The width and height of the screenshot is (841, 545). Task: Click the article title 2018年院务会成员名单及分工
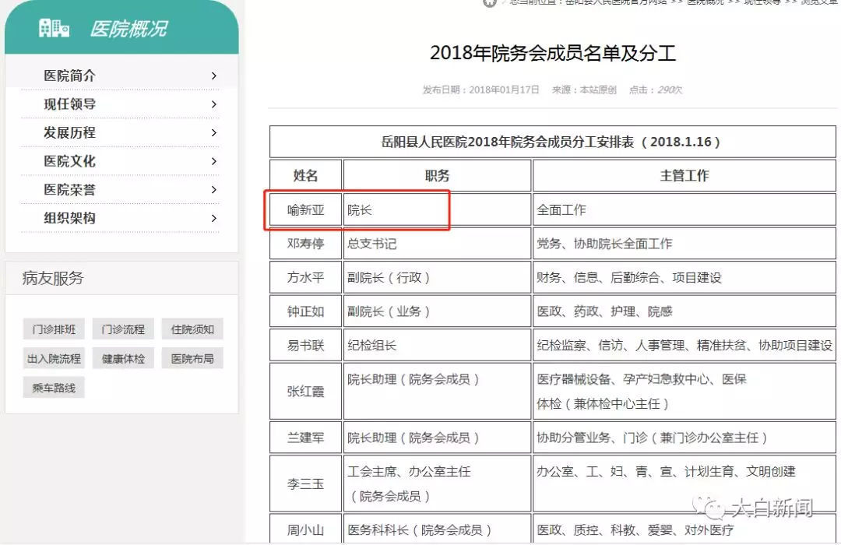pos(553,52)
